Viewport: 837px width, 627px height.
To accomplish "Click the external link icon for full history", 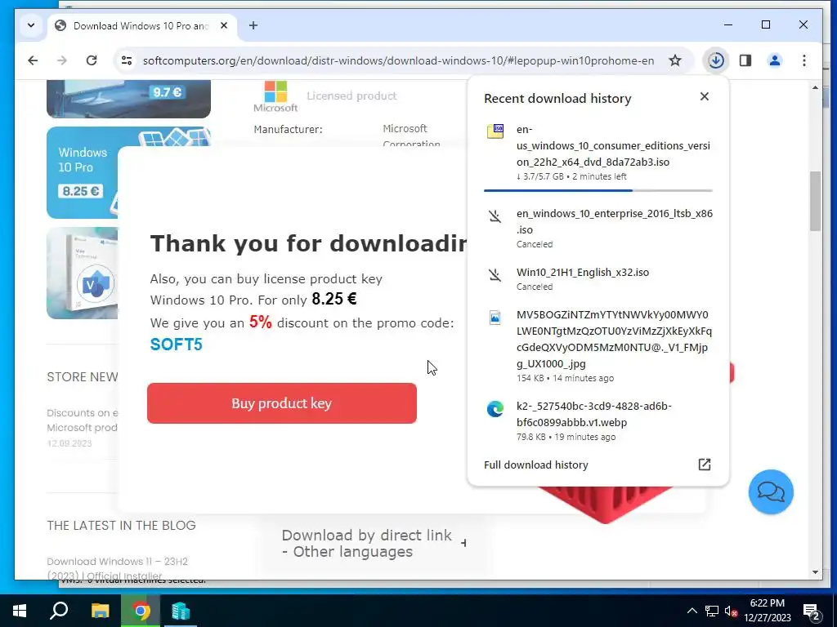I will coord(705,465).
